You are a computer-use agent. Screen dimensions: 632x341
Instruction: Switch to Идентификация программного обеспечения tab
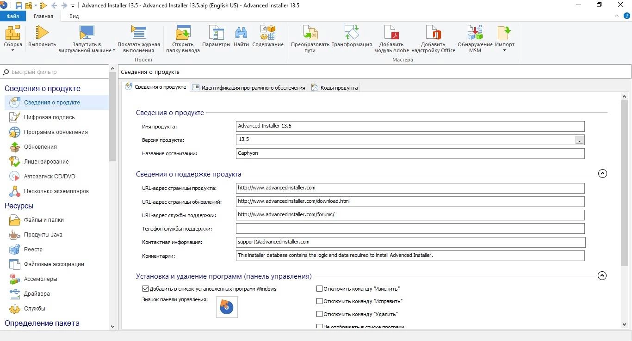point(249,87)
